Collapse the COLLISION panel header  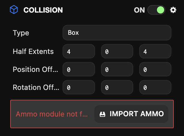(43, 10)
